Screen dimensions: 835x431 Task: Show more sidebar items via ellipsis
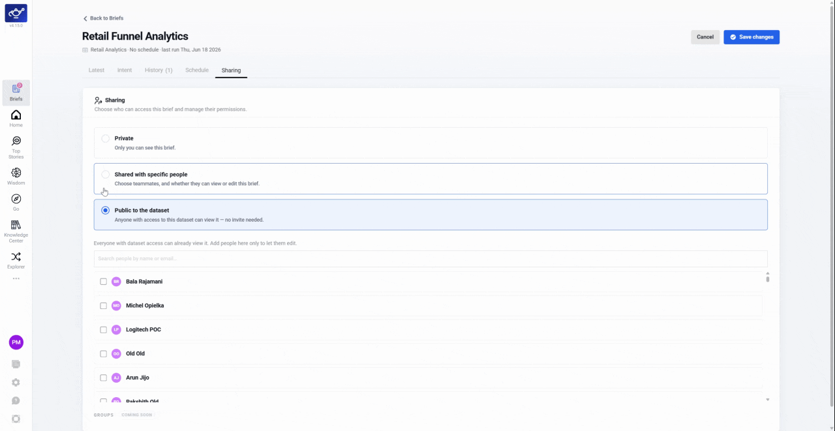pyautogui.click(x=16, y=278)
